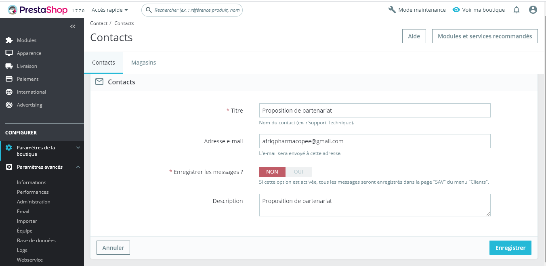Click the International globe icon
Image resolution: width=546 pixels, height=266 pixels.
coord(9,92)
